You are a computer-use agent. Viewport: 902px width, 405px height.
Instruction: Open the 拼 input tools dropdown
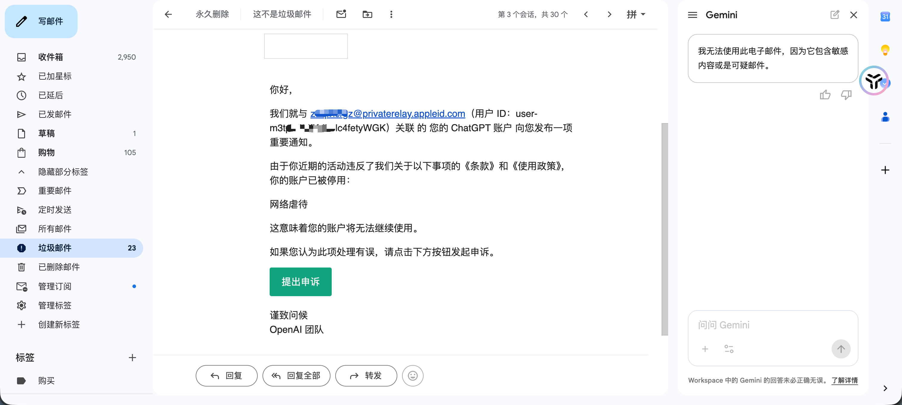[x=636, y=14]
